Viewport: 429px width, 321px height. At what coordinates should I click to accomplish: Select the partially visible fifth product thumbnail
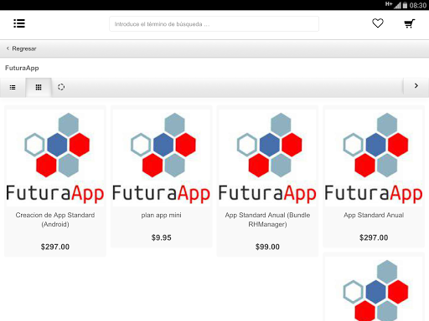tap(374, 288)
